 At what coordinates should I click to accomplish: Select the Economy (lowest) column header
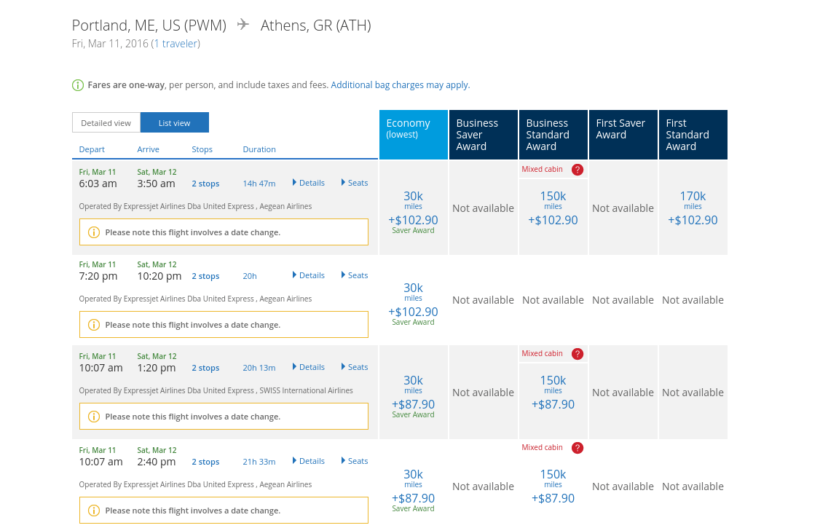click(413, 134)
